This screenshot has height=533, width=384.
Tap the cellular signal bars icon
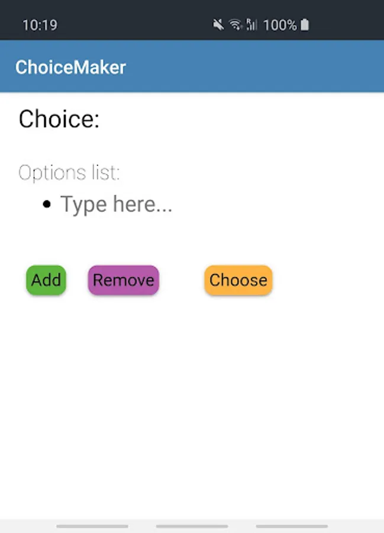tap(251, 25)
